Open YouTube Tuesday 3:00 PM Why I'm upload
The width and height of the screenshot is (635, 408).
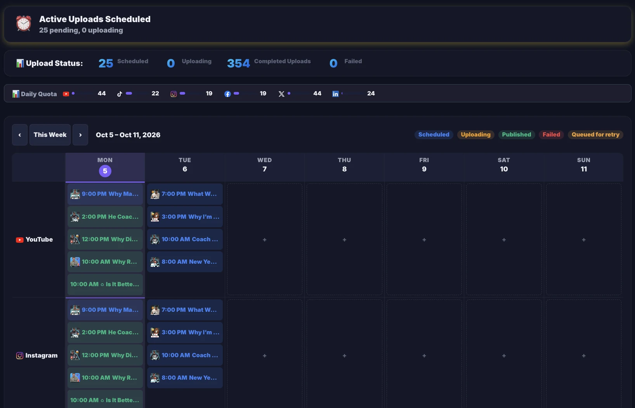(185, 217)
